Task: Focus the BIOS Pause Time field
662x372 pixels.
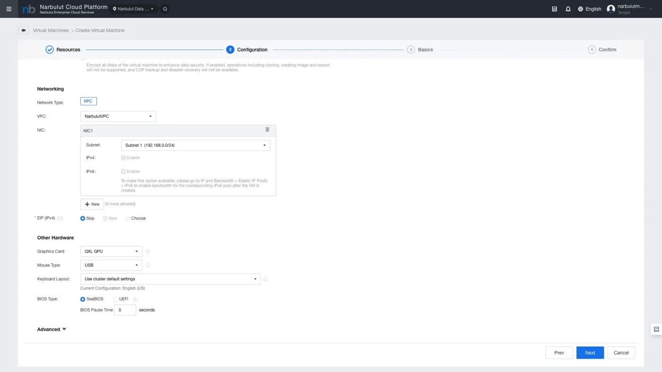Action: click(125, 310)
